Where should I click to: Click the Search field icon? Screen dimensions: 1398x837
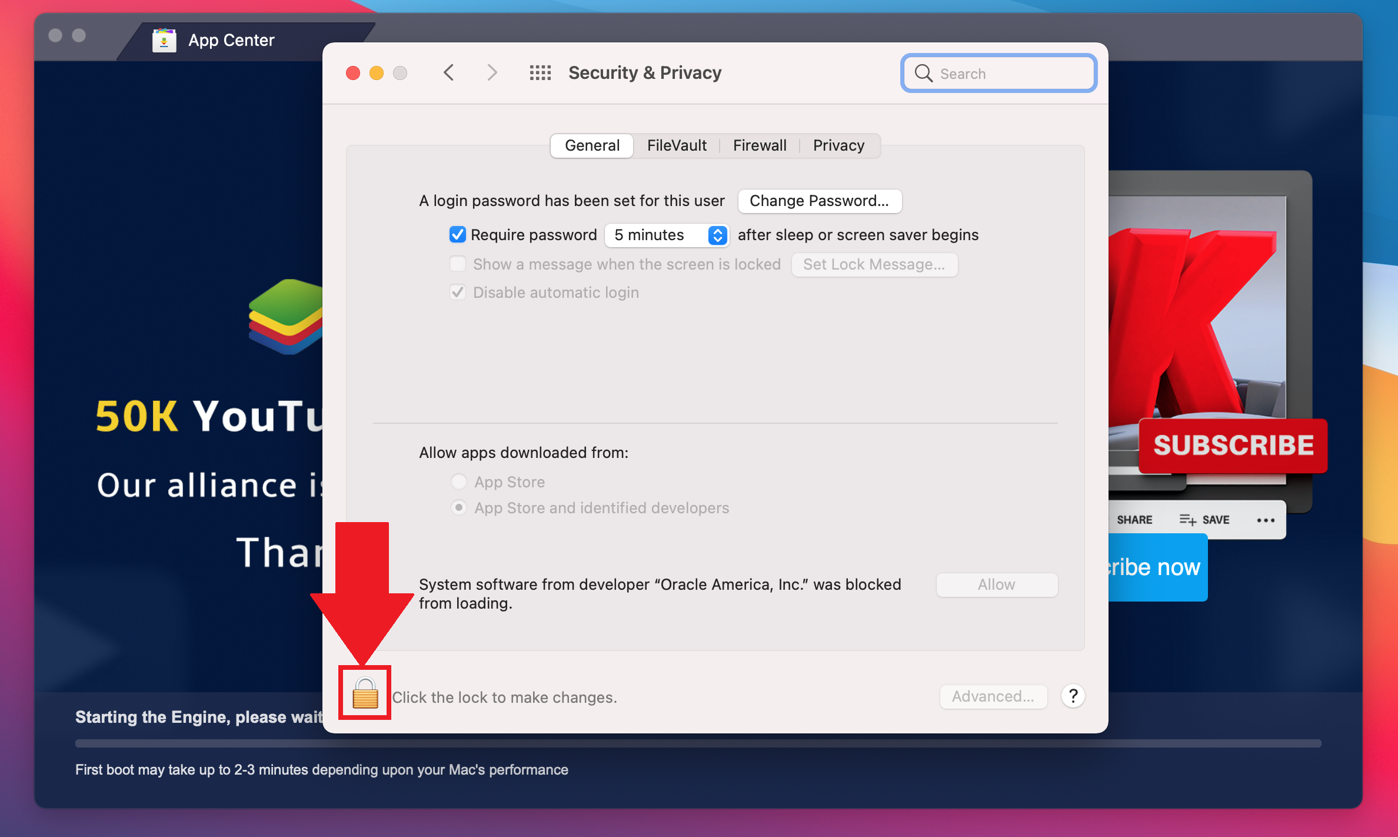click(924, 73)
